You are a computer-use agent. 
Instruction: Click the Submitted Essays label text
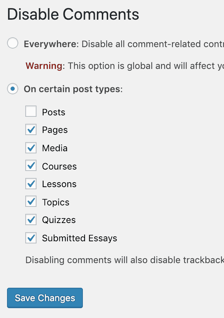pyautogui.click(x=79, y=238)
